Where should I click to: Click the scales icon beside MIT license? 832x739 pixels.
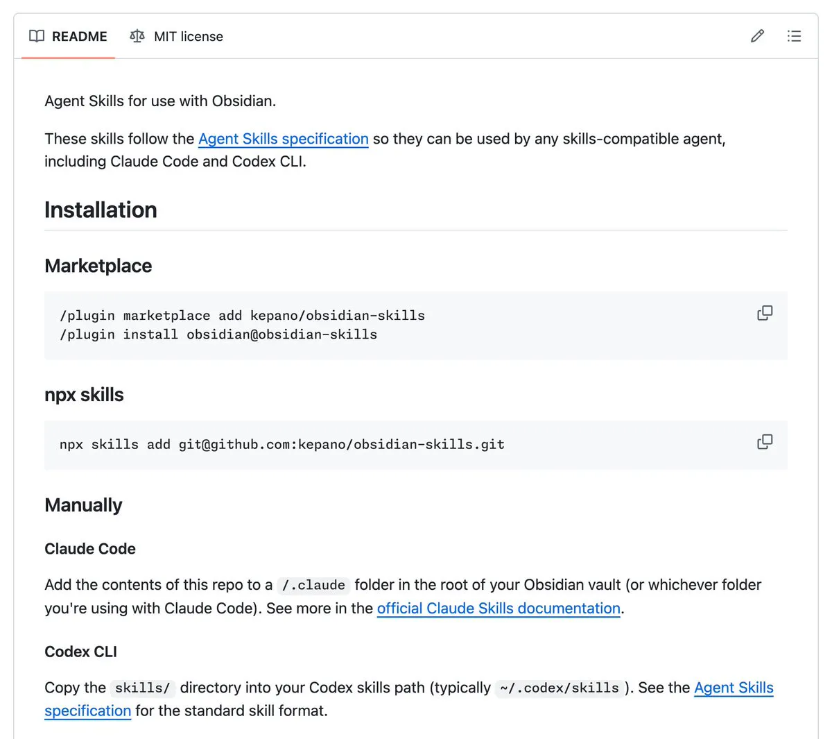click(137, 36)
